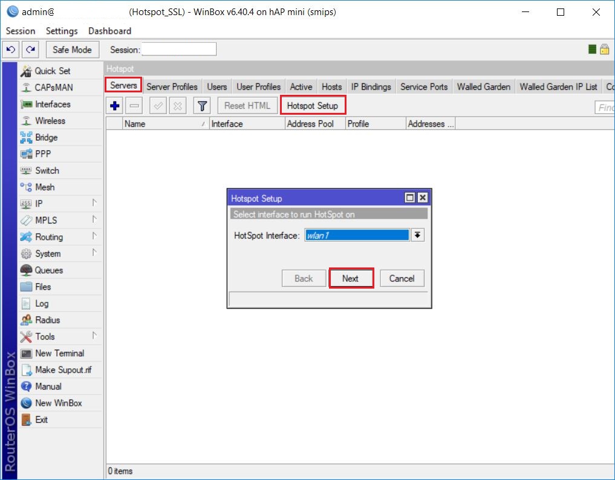Sort by the Addresses column header

(x=431, y=124)
